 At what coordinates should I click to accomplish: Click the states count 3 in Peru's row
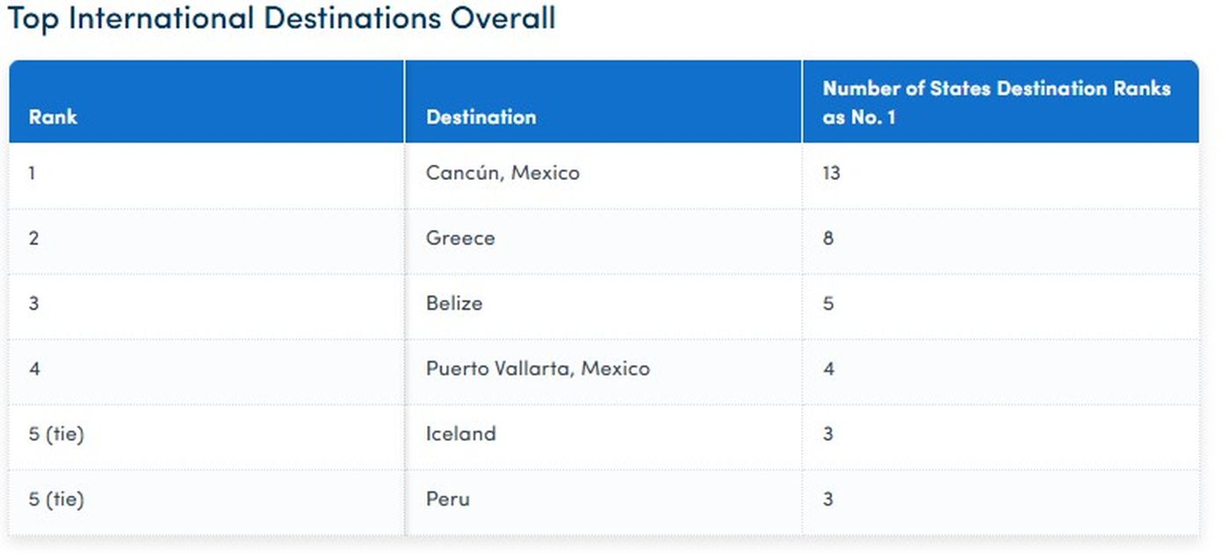(828, 499)
